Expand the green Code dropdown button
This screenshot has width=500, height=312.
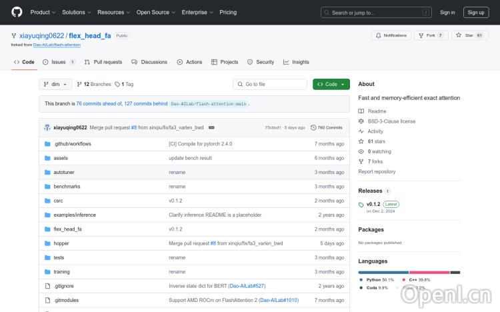pyautogui.click(x=331, y=85)
